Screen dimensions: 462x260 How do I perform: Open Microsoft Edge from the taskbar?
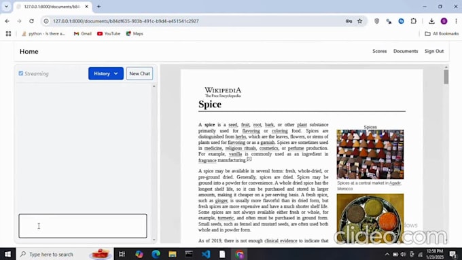click(x=156, y=254)
